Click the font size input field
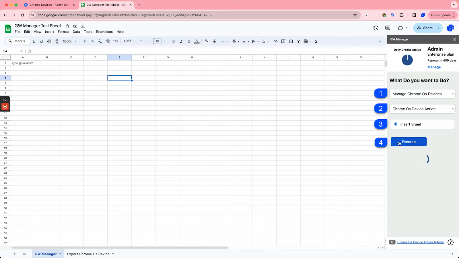This screenshot has width=459, height=258. tap(157, 41)
